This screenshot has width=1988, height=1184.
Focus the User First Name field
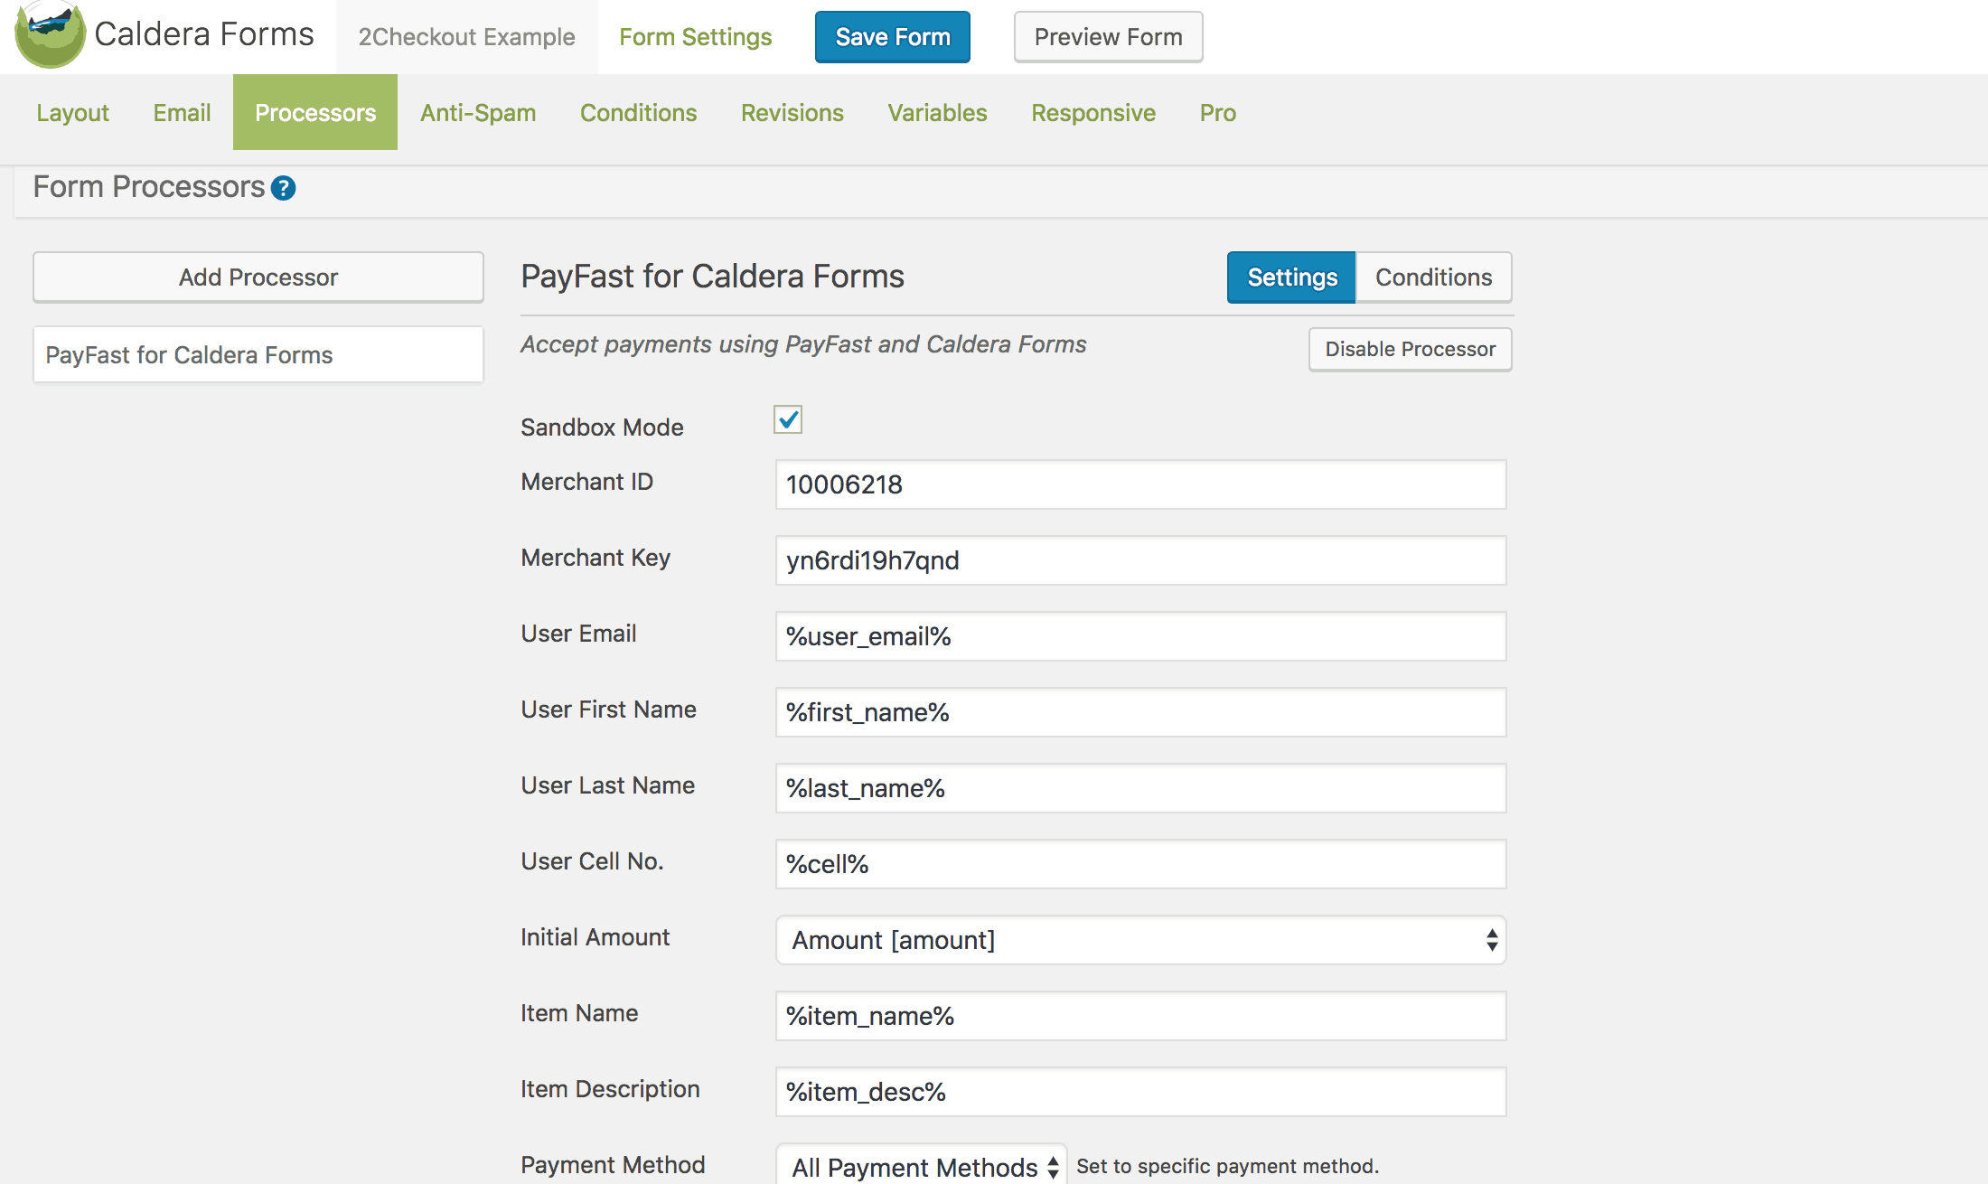click(1140, 712)
